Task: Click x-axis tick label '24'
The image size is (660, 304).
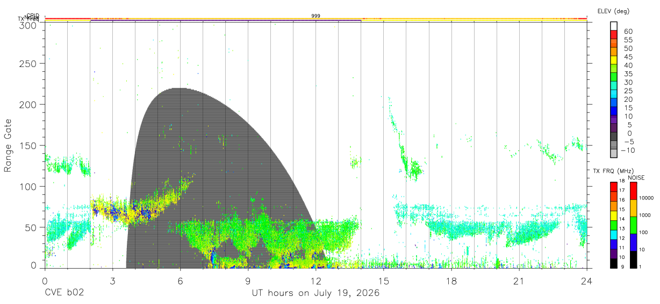Action: point(586,281)
